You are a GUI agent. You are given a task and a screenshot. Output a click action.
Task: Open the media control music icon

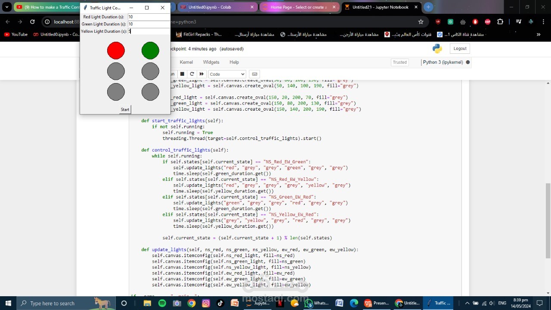click(518, 22)
